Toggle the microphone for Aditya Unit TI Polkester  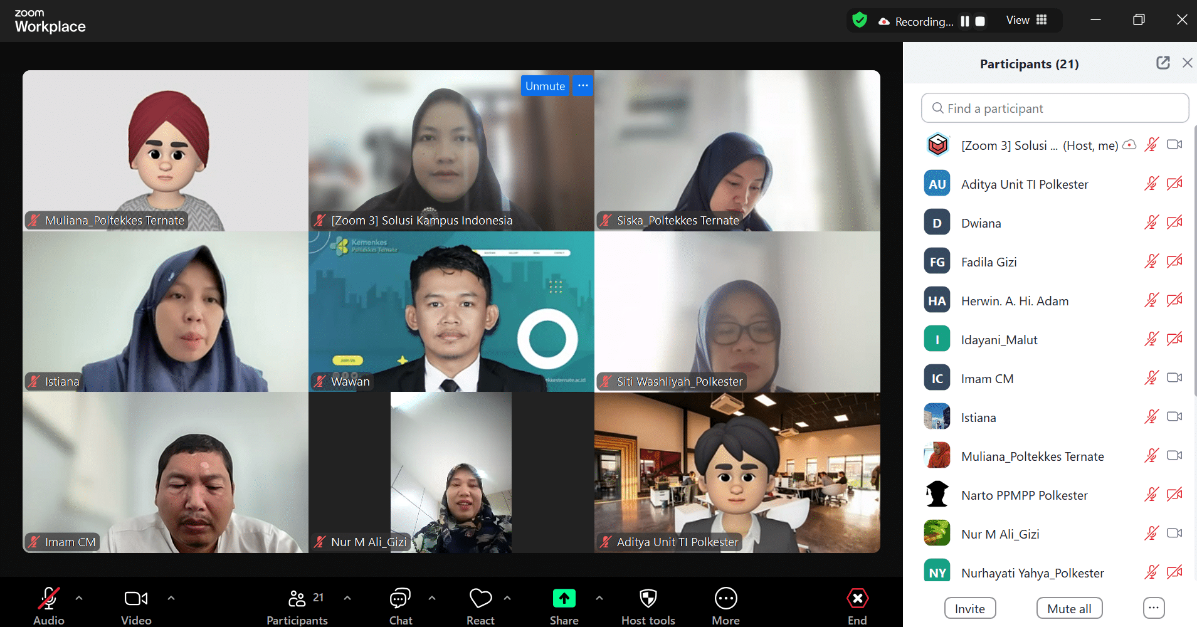click(x=1151, y=184)
